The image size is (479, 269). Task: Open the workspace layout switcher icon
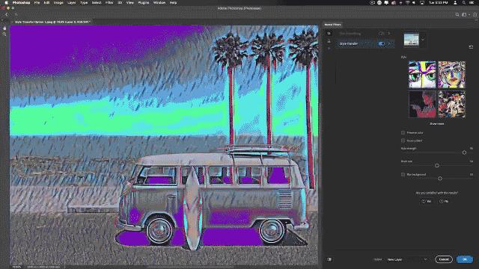point(465,14)
